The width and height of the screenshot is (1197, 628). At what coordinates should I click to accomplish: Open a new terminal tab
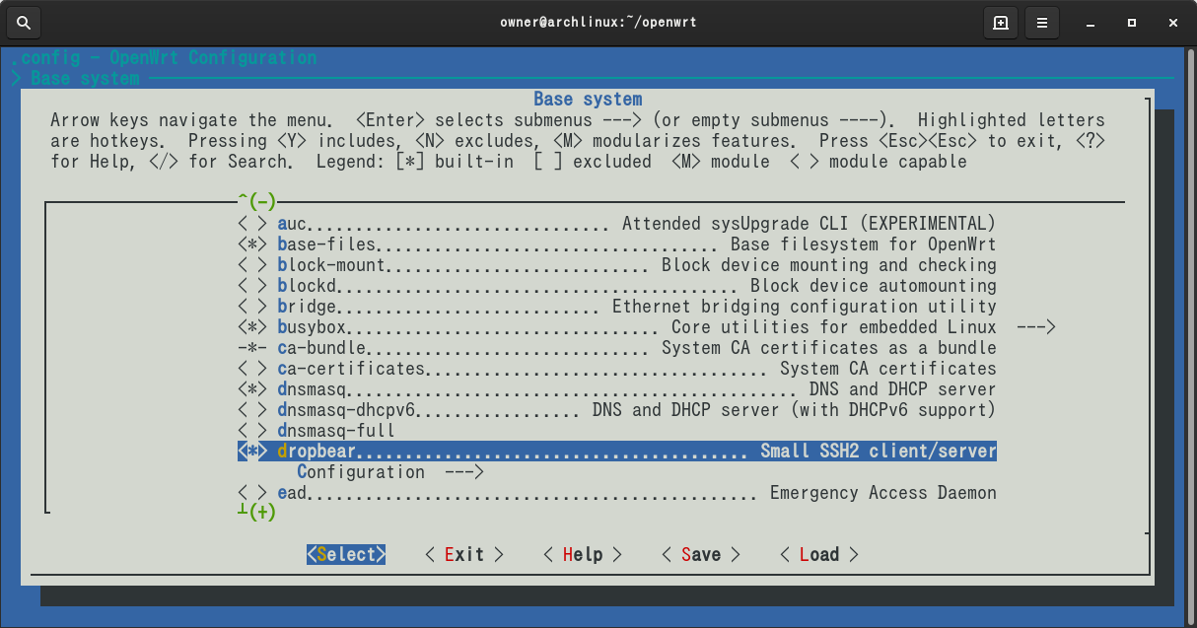click(x=1001, y=22)
